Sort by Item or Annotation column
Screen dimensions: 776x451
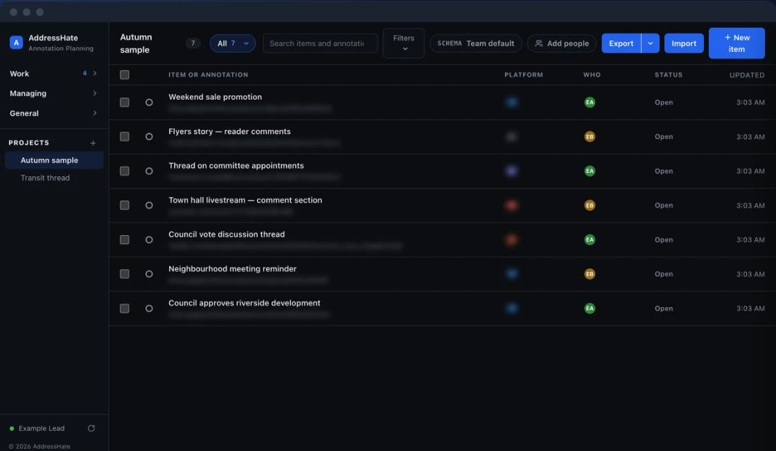209,75
